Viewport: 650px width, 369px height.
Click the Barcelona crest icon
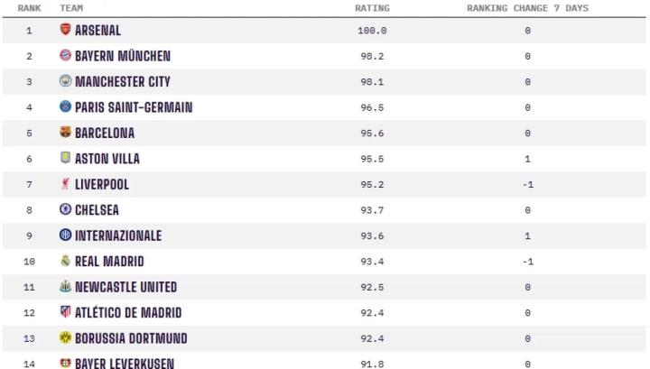65,133
